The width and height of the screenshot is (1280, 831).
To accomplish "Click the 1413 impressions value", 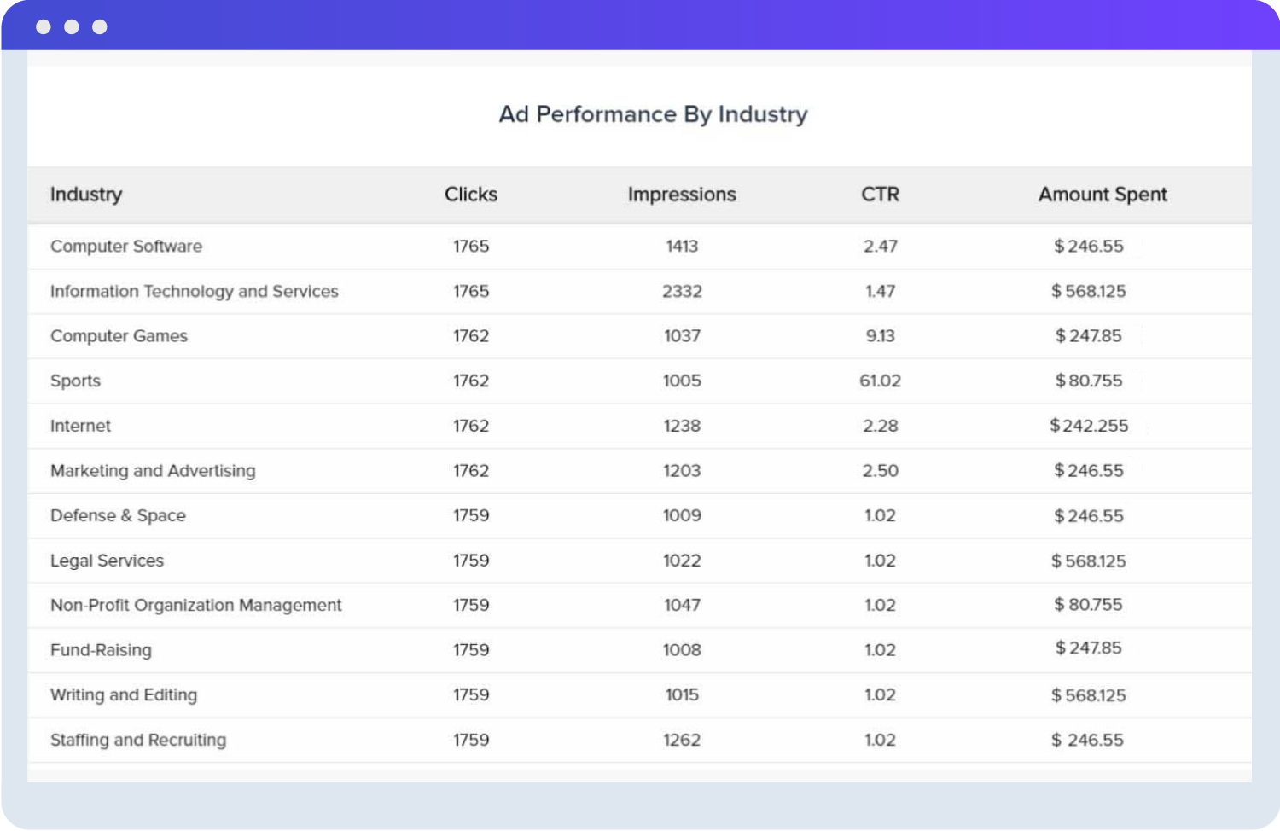I will [x=682, y=247].
